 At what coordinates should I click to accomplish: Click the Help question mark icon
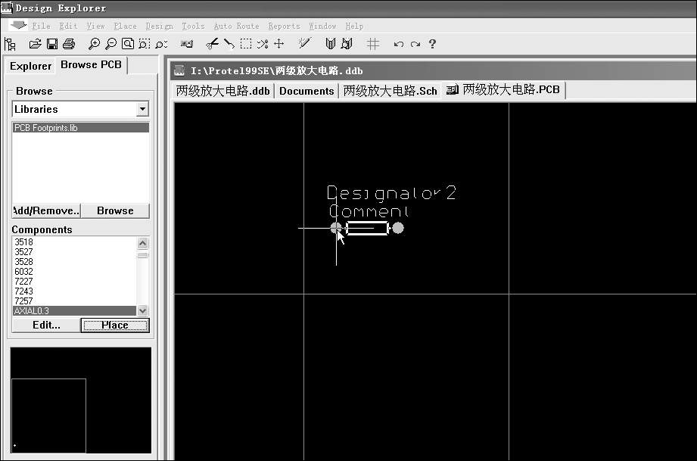432,45
